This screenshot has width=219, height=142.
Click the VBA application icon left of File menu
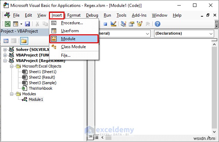click(7, 15)
